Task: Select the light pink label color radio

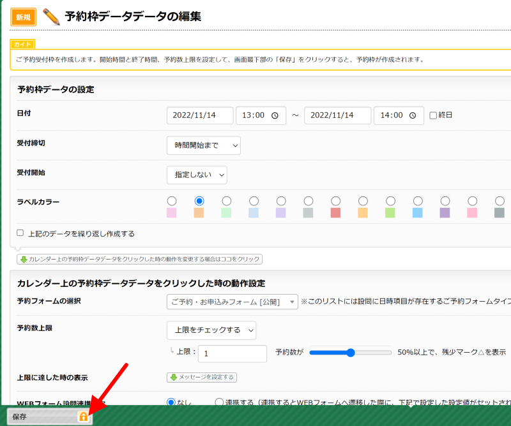Action: pos(172,201)
